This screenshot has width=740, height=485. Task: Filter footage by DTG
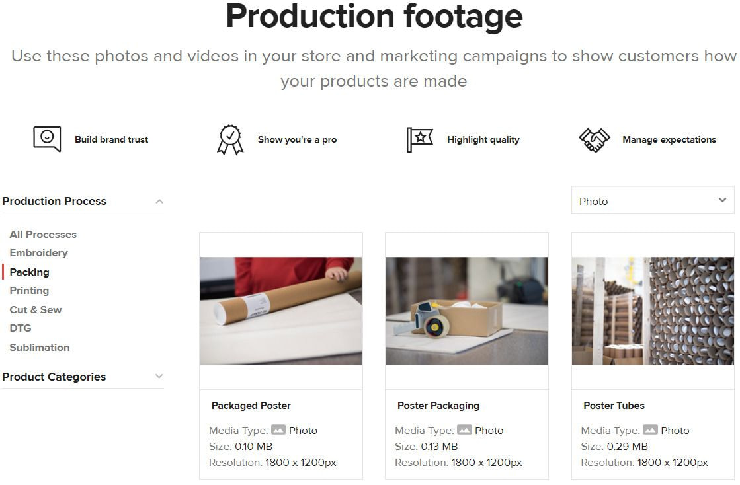click(21, 328)
